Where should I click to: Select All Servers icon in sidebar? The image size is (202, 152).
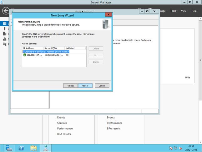click(5, 34)
